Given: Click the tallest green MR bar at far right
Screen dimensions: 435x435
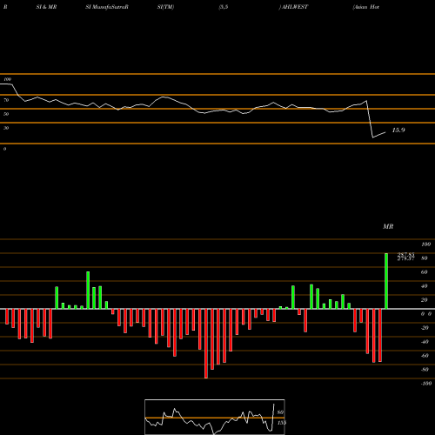Looking at the screenshot, I should (x=386, y=281).
